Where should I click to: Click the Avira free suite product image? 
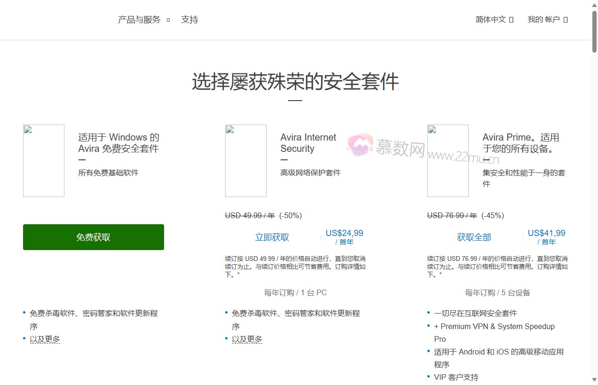[x=43, y=160]
